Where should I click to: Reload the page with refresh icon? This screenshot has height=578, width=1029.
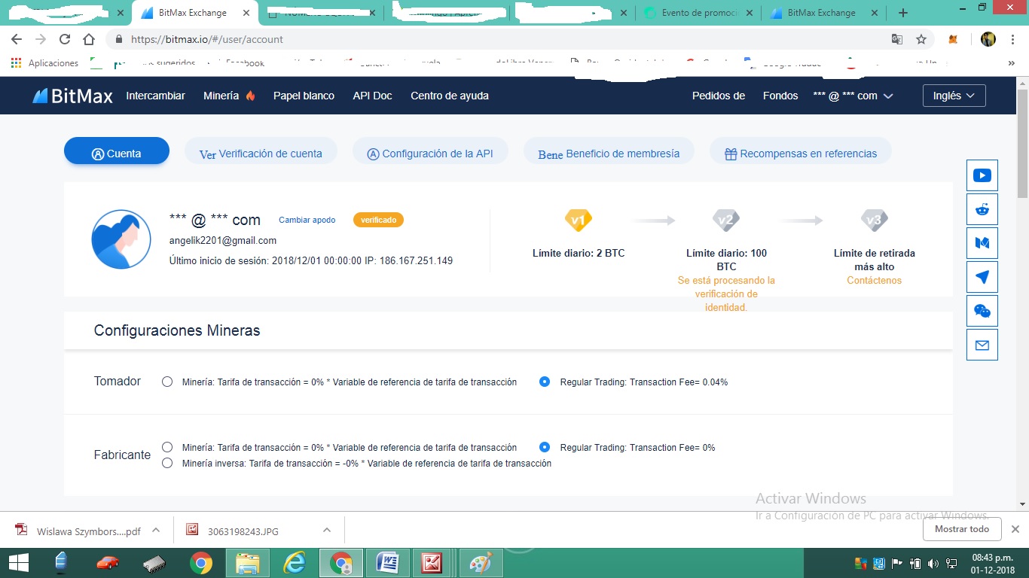point(65,39)
